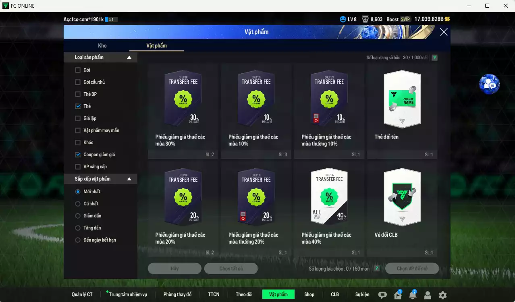Open the home notification icon in the bottom bar

tap(398, 295)
